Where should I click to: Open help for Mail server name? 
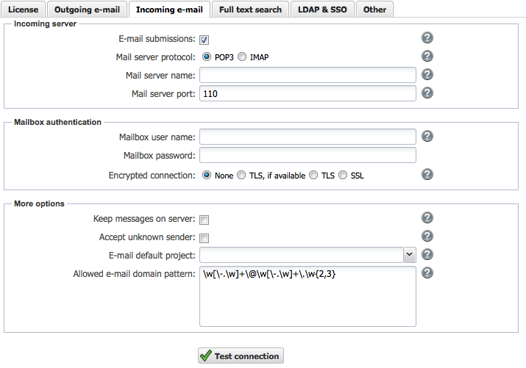pos(427,74)
